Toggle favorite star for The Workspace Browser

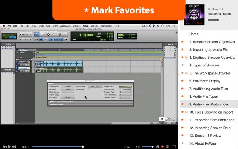coord(182,73)
